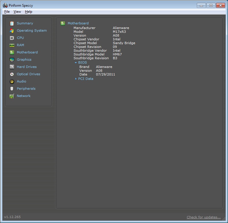This screenshot has height=223, width=228.
Task: Select Motherboard in the sidebar
Action: click(27, 52)
